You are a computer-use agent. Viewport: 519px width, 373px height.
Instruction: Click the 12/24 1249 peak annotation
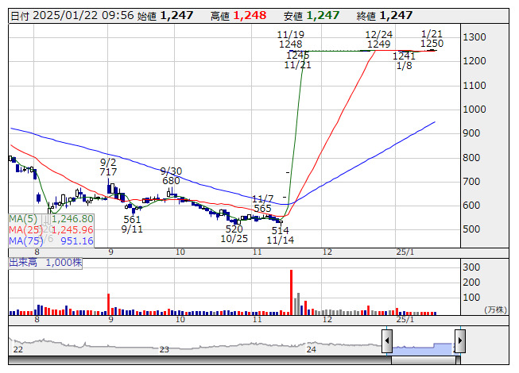378,40
